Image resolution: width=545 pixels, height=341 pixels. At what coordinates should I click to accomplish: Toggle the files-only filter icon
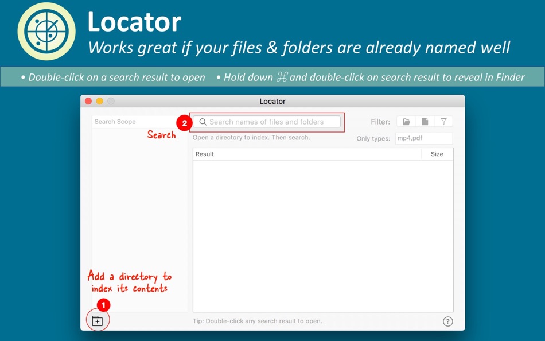425,122
